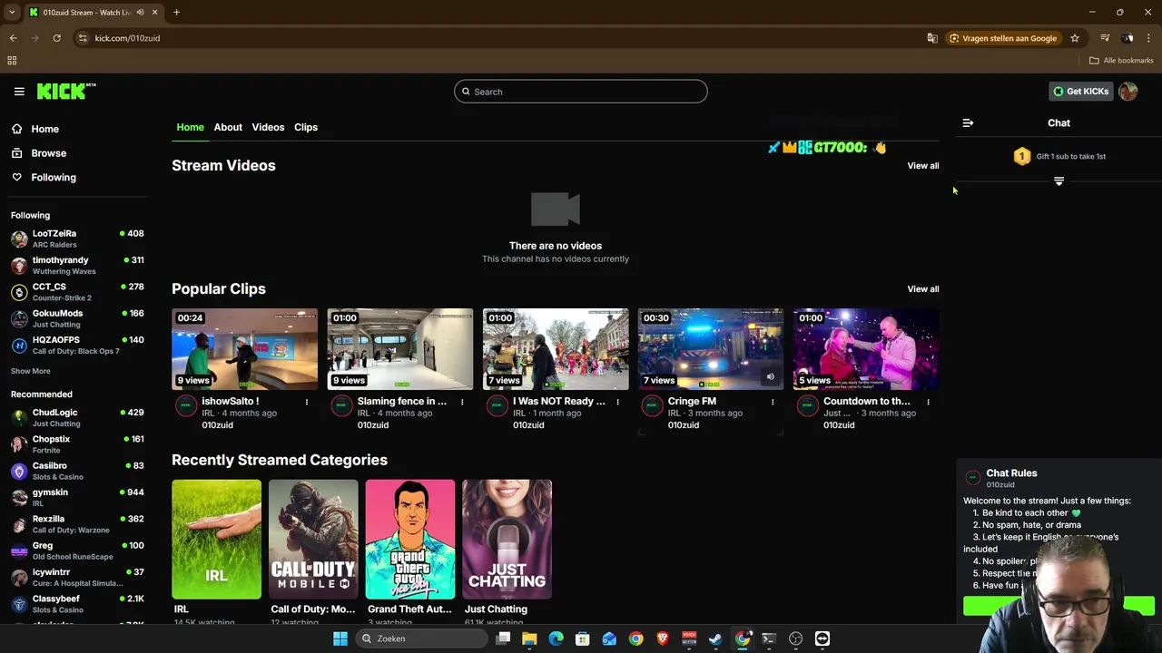
Task: Open GokuuMods channel in sidebar
Action: point(78,318)
